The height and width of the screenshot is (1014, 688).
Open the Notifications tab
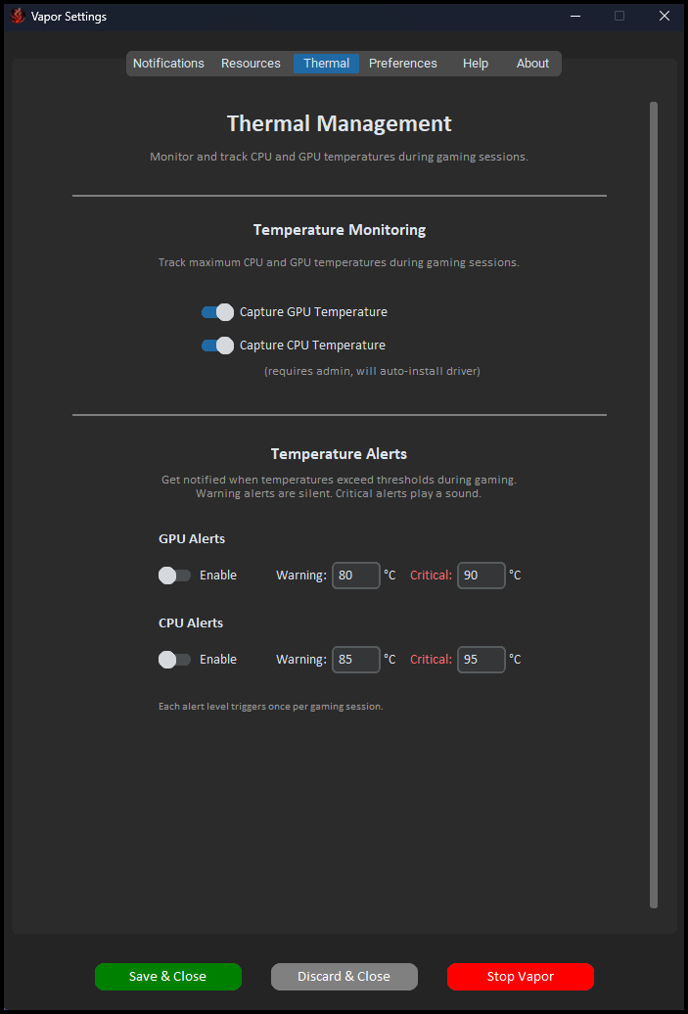point(168,64)
